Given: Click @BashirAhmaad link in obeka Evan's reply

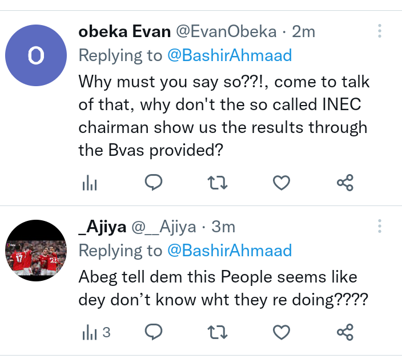Looking at the screenshot, I should [229, 55].
